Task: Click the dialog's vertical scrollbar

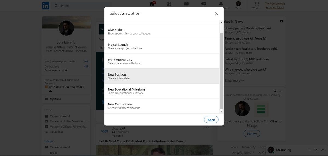Action: [221, 71]
